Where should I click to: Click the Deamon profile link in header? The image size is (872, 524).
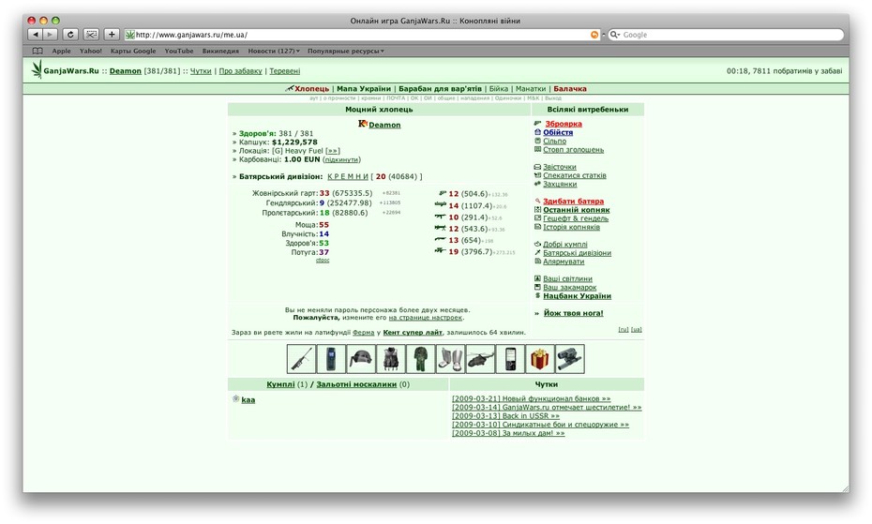(125, 70)
